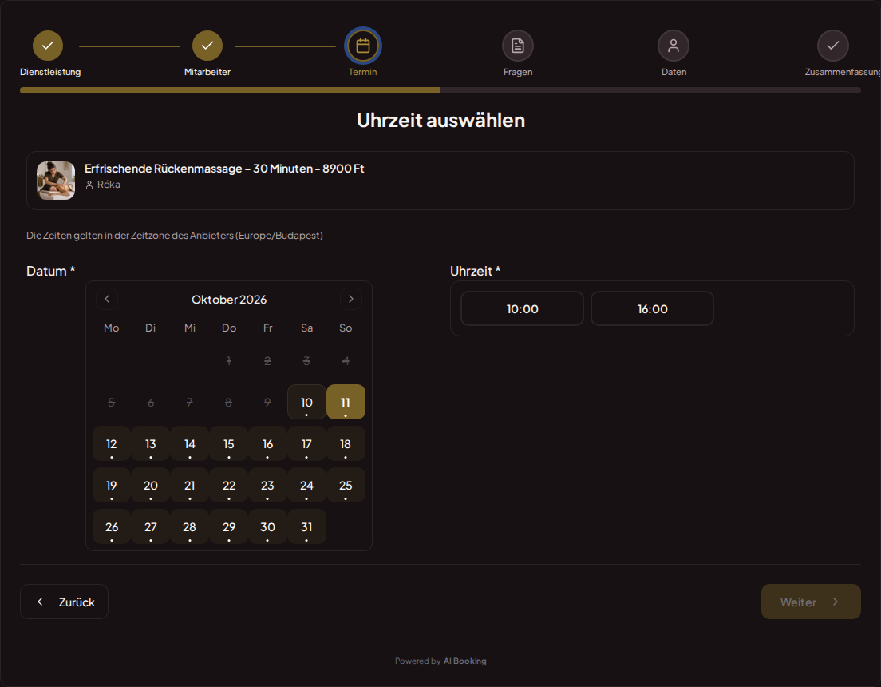Screen dimensions: 881x687
Task: Choose October 15 in the calendar
Action: point(229,443)
